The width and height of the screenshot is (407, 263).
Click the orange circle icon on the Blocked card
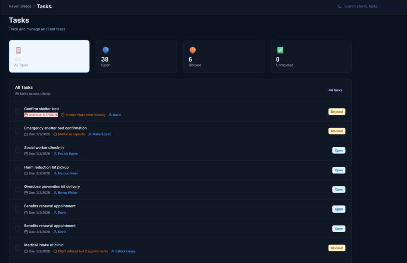(192, 50)
